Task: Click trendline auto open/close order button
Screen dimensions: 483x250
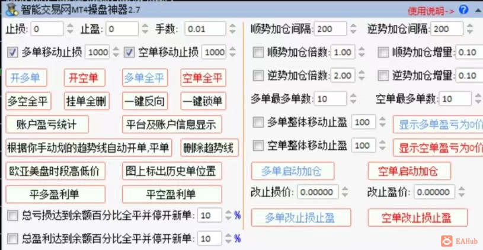Action: [x=89, y=148]
